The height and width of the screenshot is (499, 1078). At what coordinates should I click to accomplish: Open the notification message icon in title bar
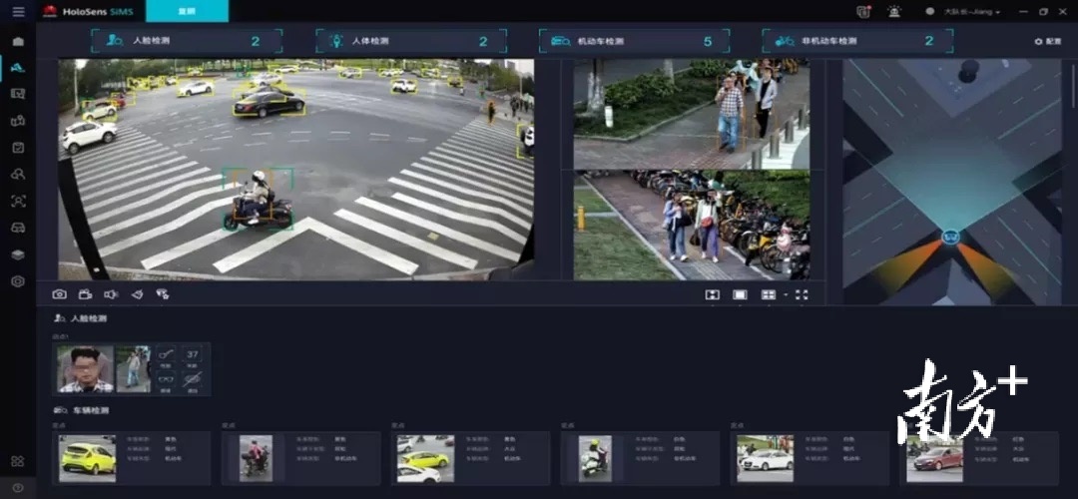pyautogui.click(x=863, y=11)
